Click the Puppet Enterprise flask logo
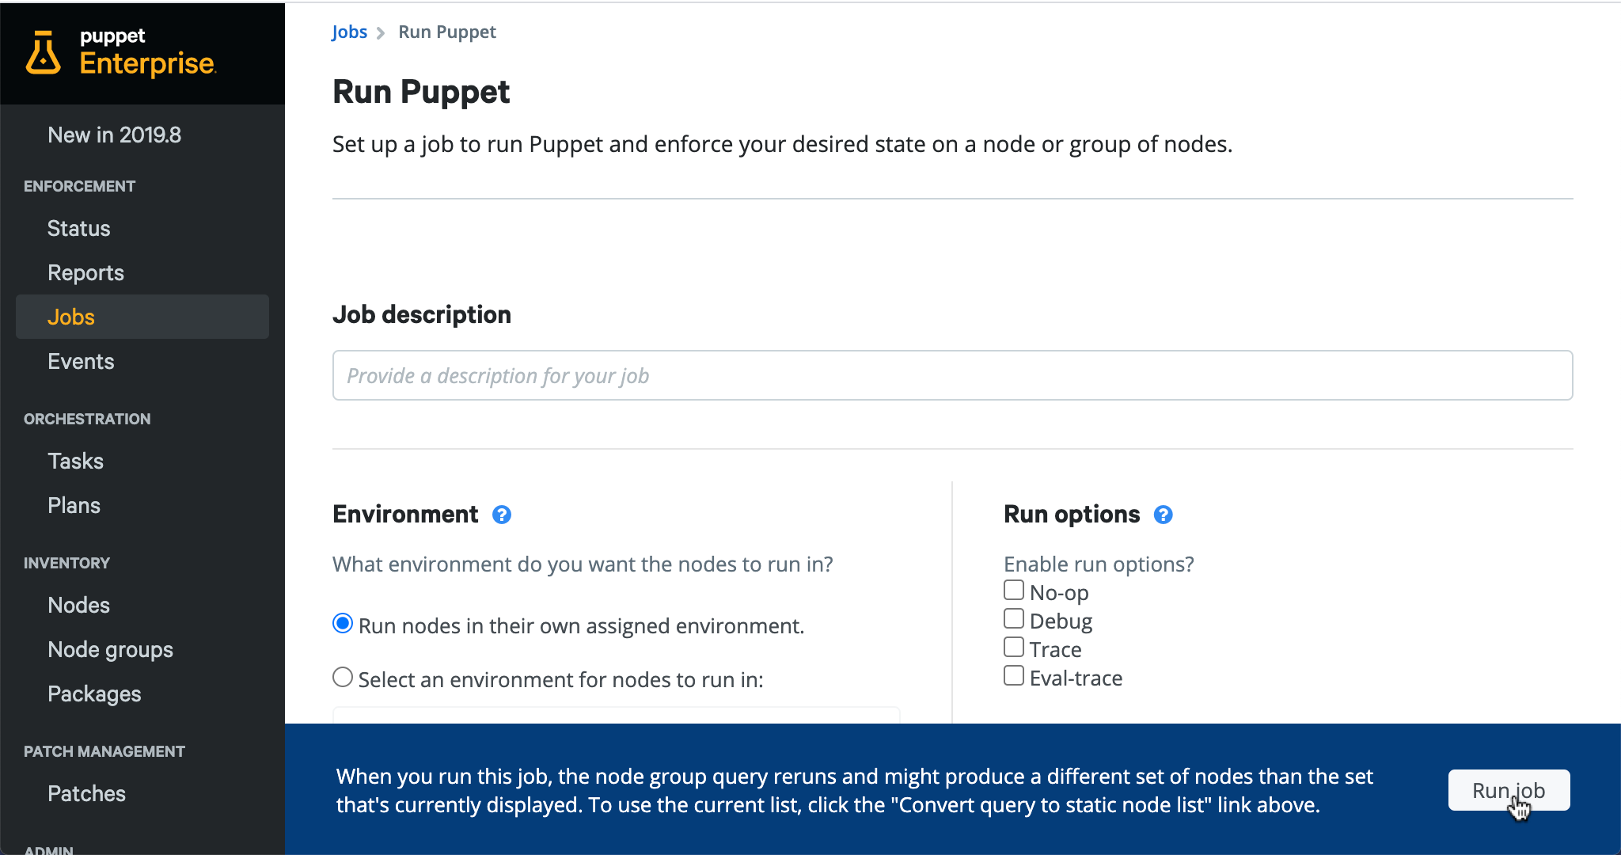 pyautogui.click(x=43, y=52)
